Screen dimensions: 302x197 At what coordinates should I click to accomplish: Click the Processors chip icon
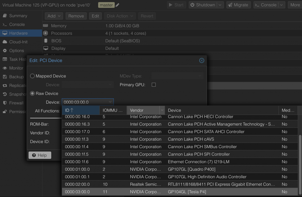(45, 33)
